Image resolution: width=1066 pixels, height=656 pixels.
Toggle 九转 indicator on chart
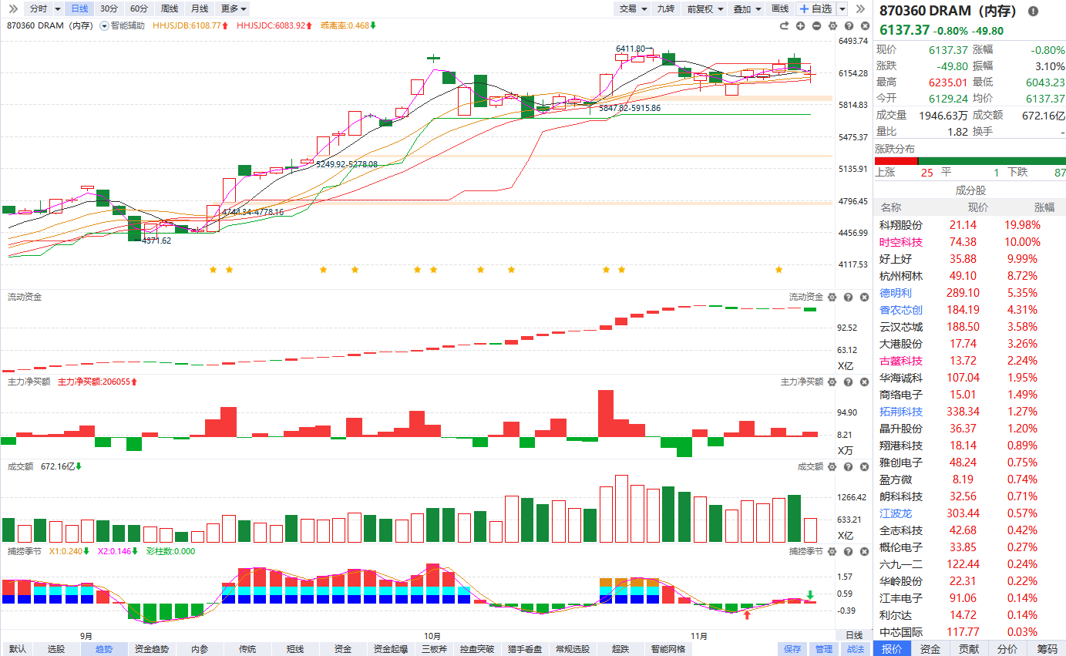point(665,8)
